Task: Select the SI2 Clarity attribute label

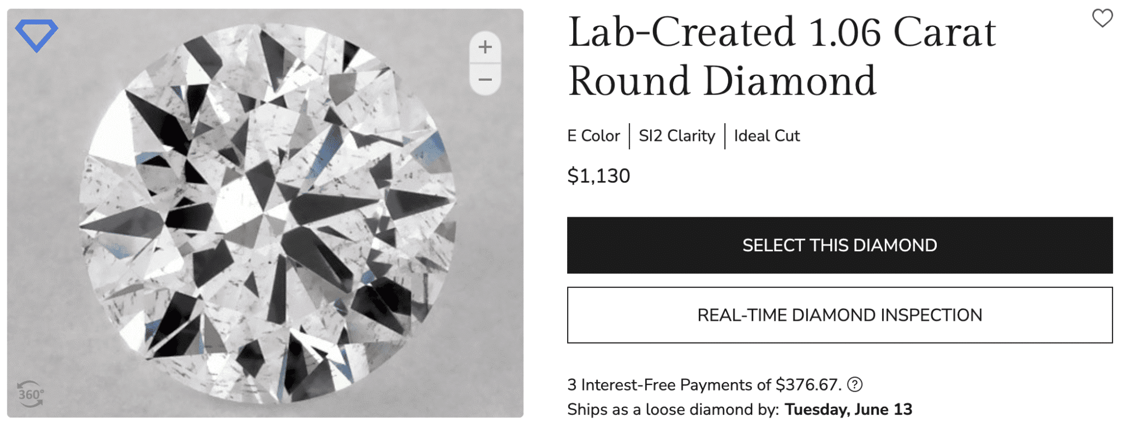Action: (x=676, y=136)
